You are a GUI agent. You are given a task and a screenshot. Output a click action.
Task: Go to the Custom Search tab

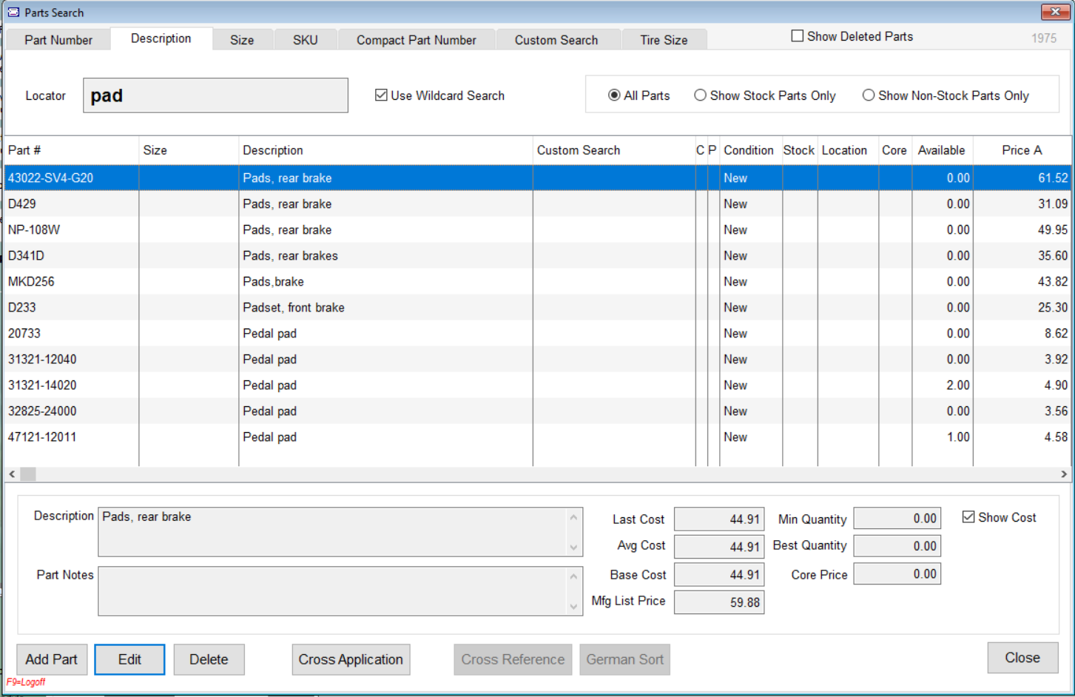click(556, 40)
